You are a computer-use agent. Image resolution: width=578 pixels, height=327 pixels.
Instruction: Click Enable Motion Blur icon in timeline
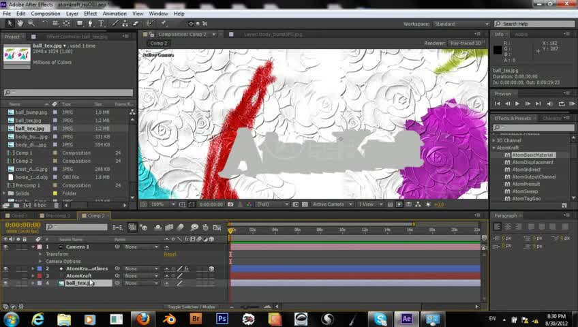(x=180, y=228)
